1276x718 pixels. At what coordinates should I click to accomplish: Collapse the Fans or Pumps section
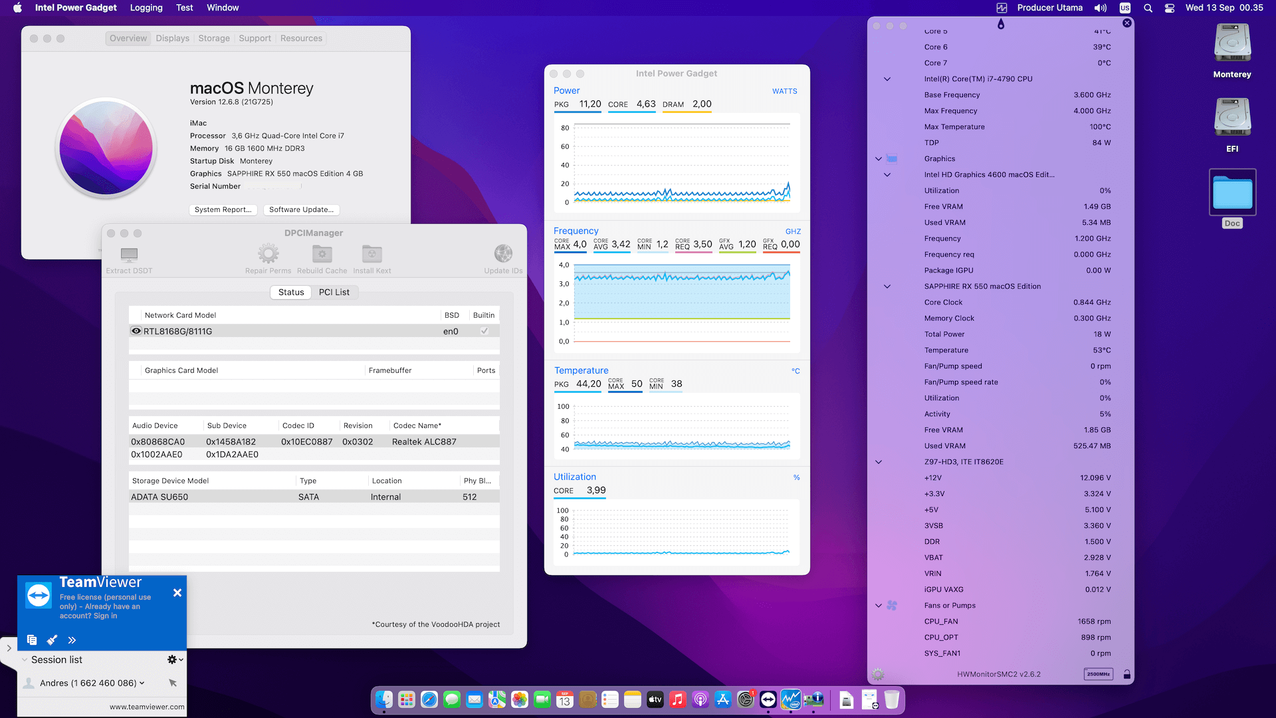879,606
